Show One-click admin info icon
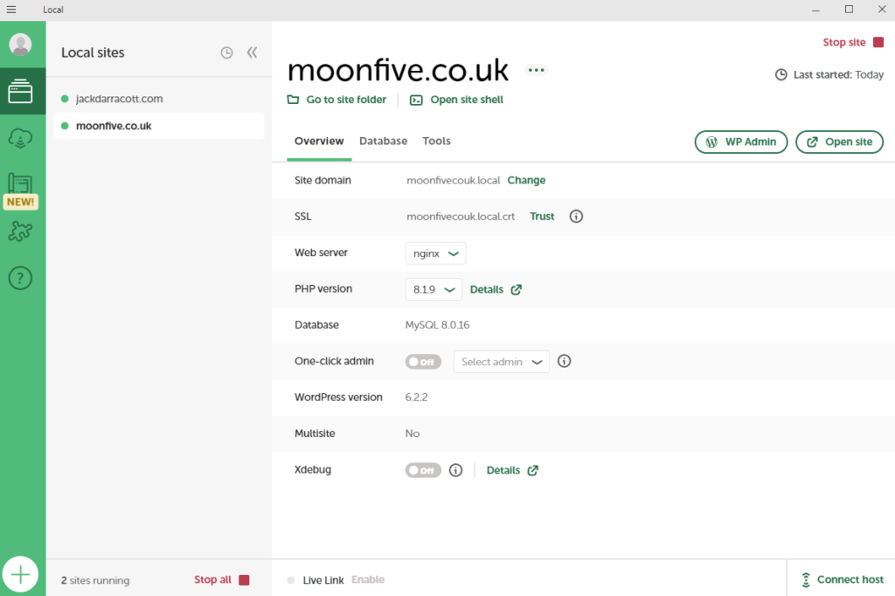The width and height of the screenshot is (895, 596). (564, 362)
